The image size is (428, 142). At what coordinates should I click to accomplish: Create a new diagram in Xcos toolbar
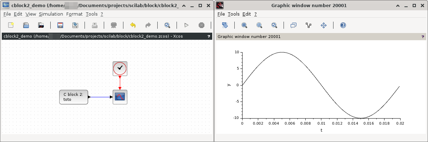pos(11,25)
